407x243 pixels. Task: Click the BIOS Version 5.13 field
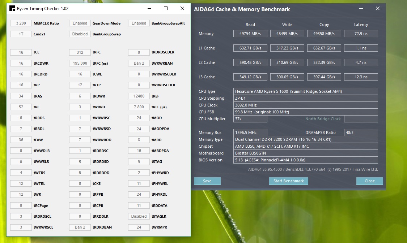tap(305, 160)
